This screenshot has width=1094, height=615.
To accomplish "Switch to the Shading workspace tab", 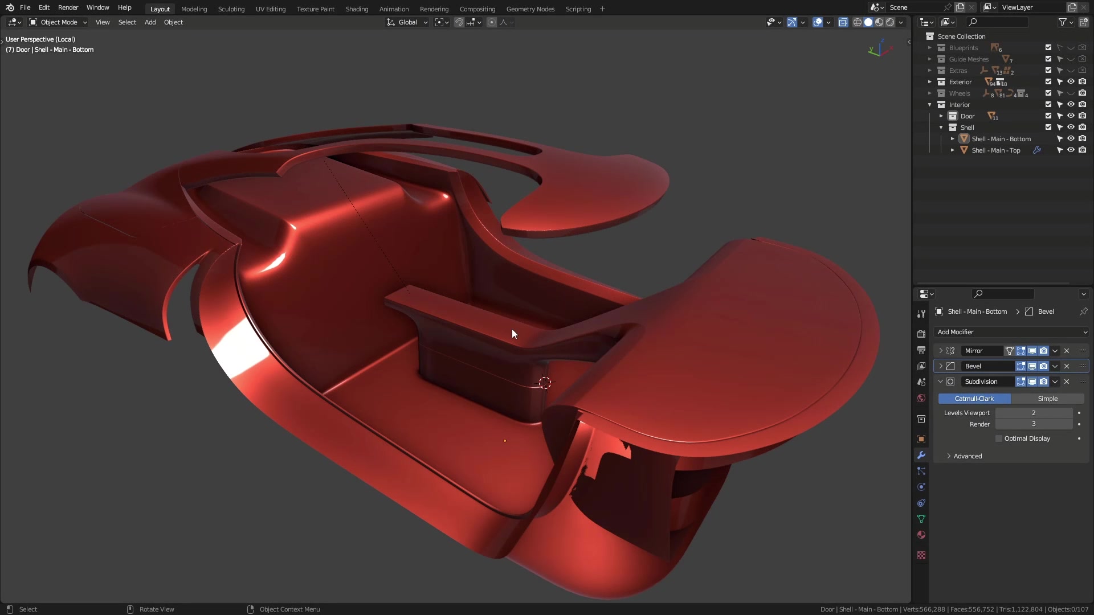I will pyautogui.click(x=357, y=9).
